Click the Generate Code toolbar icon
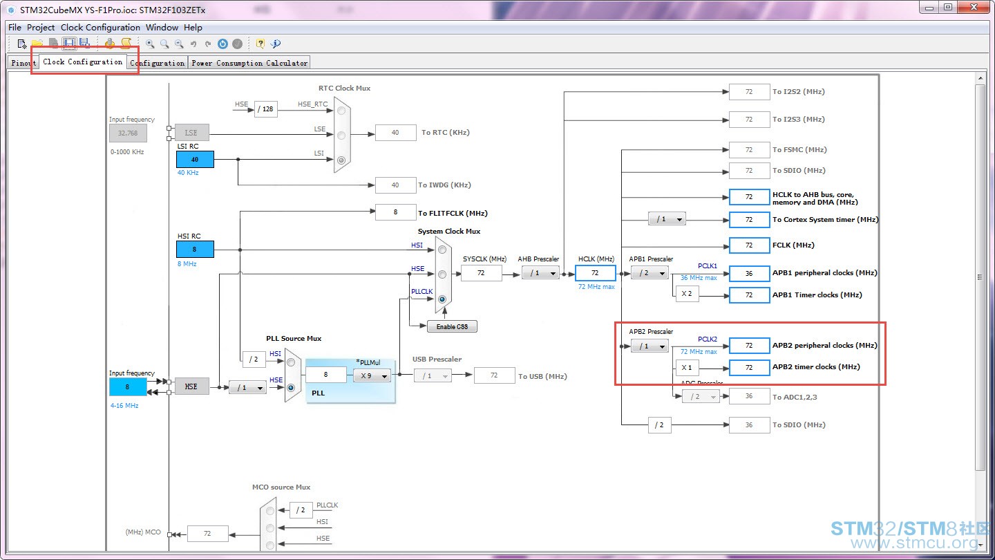The height and width of the screenshot is (560, 995). pyautogui.click(x=110, y=44)
